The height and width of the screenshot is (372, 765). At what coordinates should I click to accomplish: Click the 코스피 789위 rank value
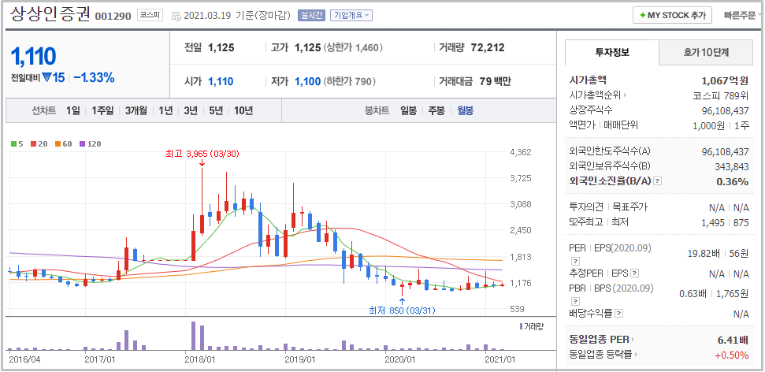(721, 95)
